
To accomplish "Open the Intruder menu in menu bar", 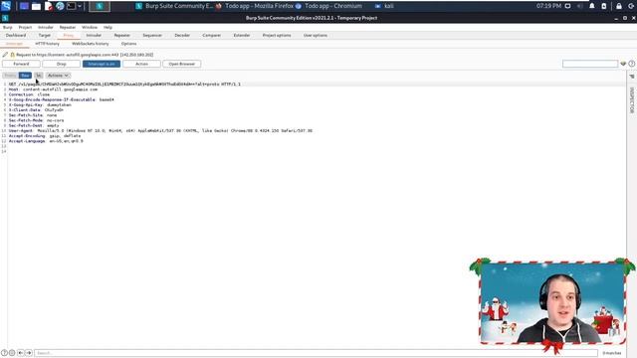I will [46, 27].
